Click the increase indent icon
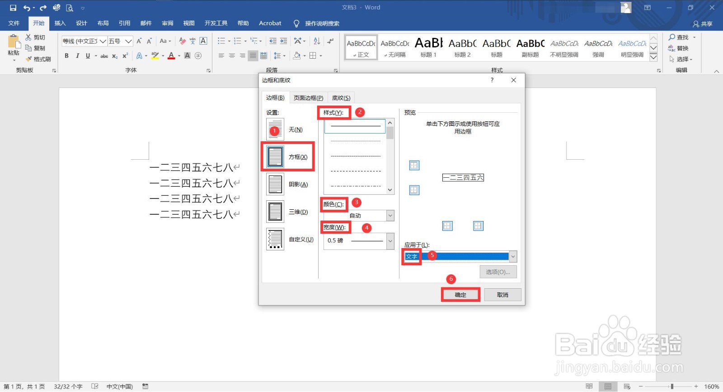 [283, 41]
